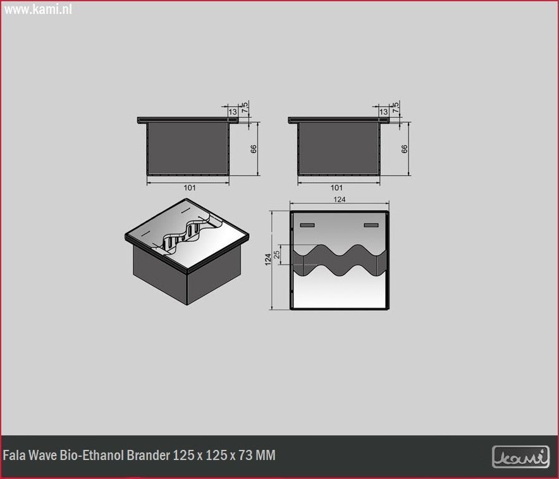Click the left rectangular slot in top view
Screen dimensions: 559x479
point(307,225)
